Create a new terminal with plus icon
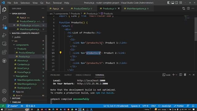 pos(173,75)
